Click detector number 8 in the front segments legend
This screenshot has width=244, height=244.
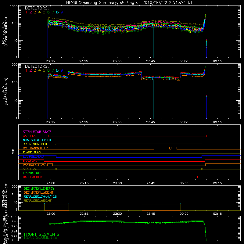coord(57,12)
